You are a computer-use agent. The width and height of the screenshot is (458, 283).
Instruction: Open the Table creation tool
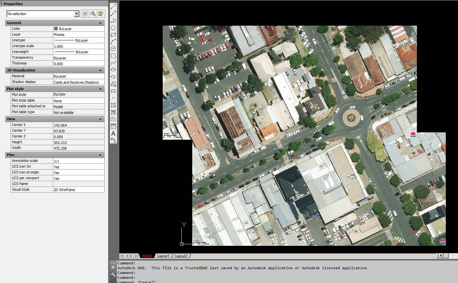pyautogui.click(x=113, y=126)
